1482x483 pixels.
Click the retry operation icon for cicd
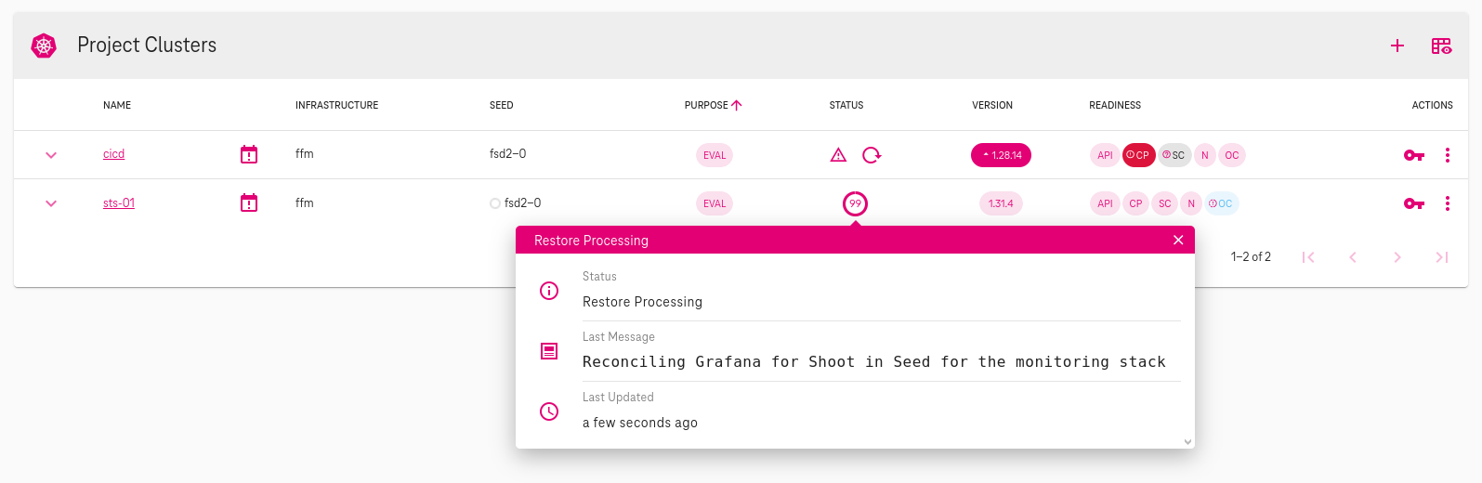point(872,155)
